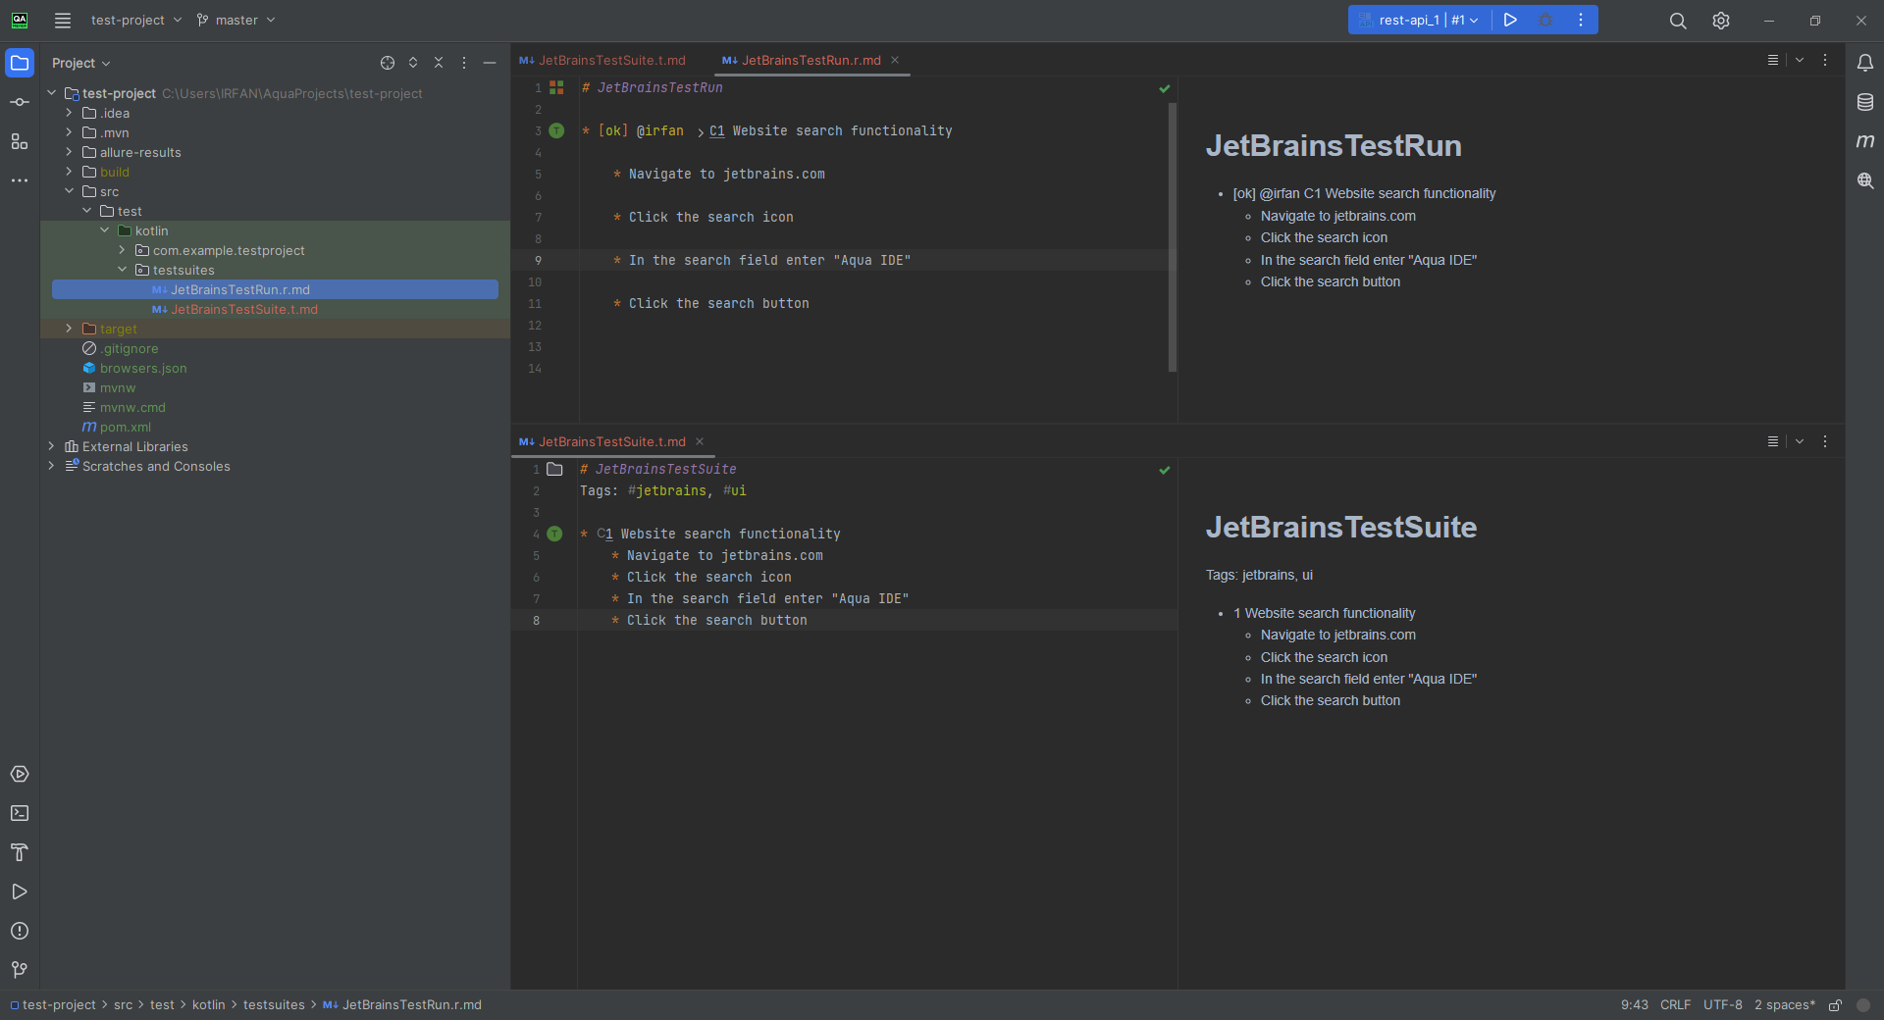The image size is (1884, 1020).
Task: Toggle read-only lock in status bar
Action: [1835, 1005]
